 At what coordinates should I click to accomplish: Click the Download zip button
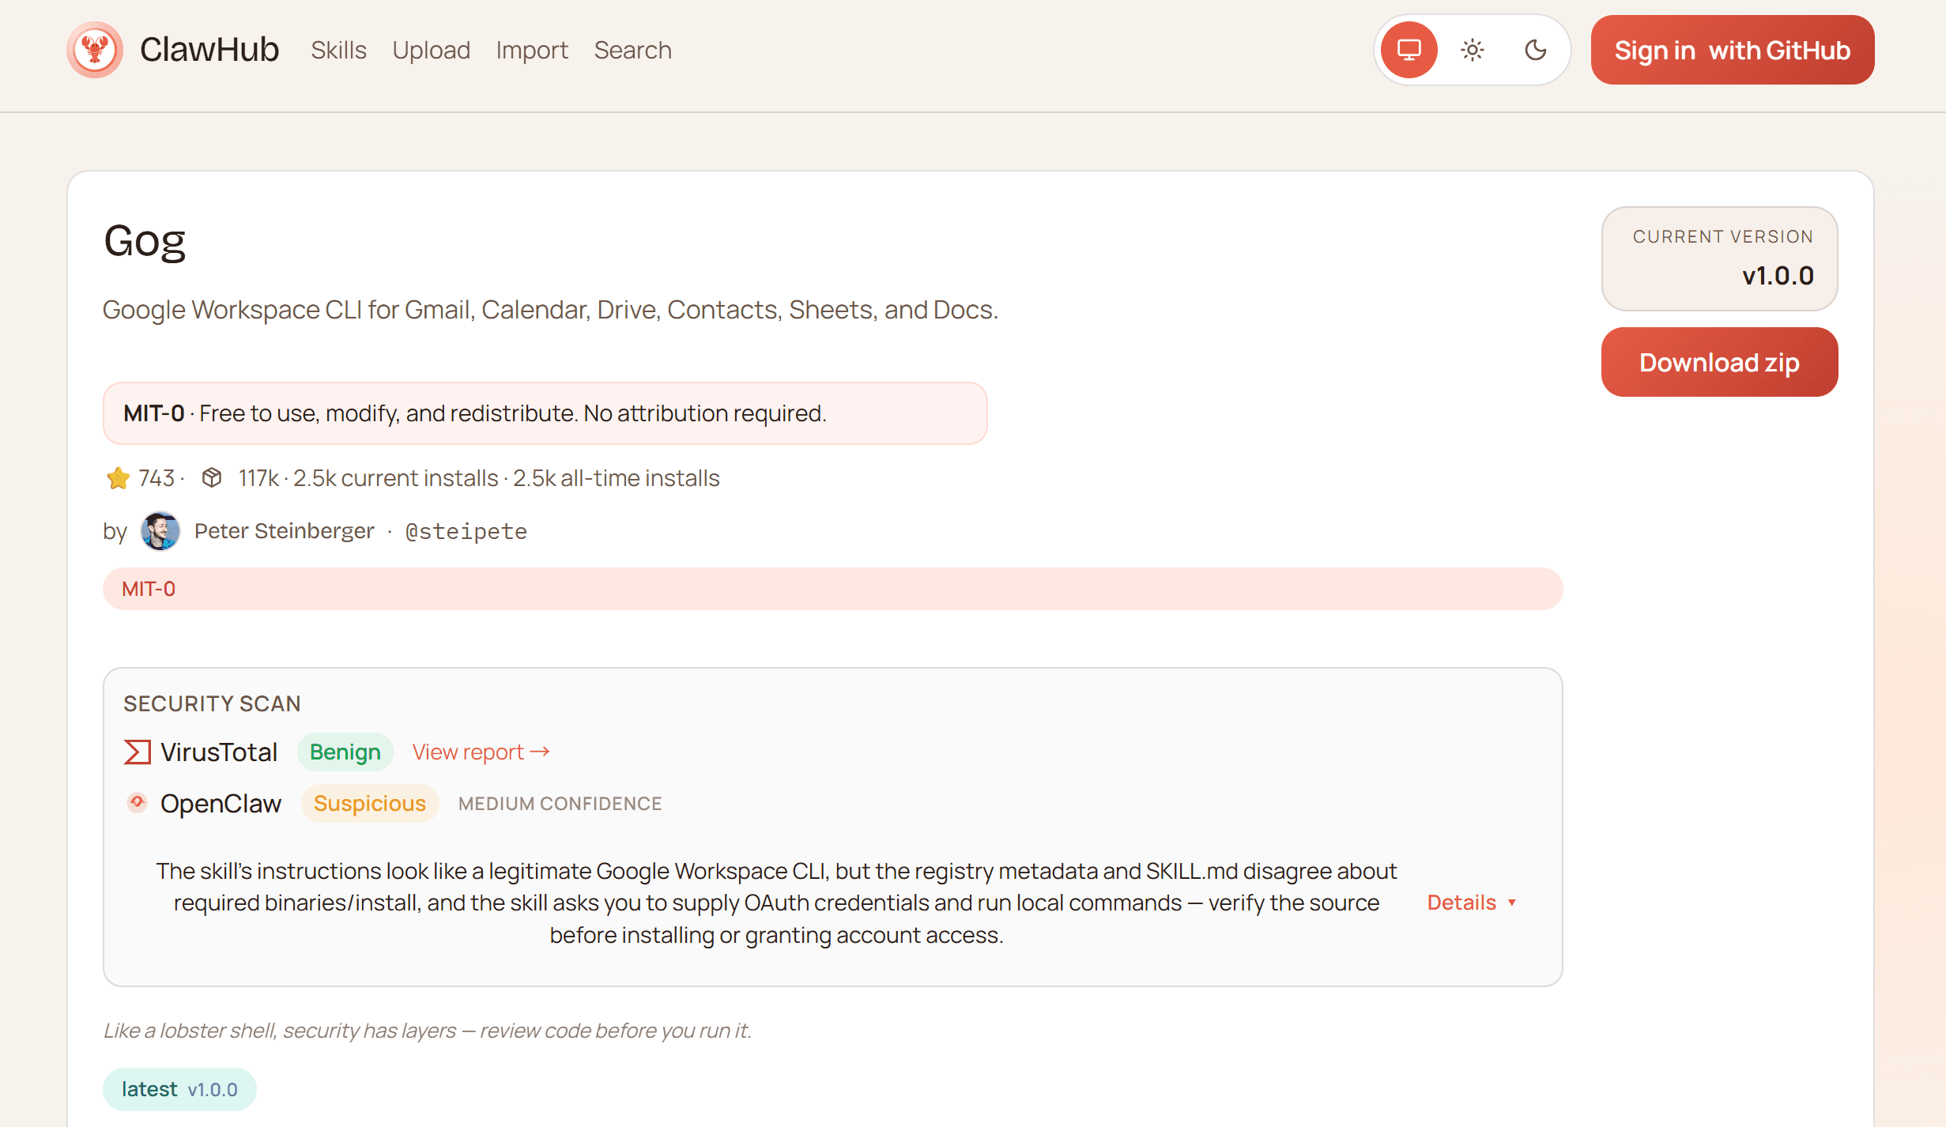point(1719,362)
